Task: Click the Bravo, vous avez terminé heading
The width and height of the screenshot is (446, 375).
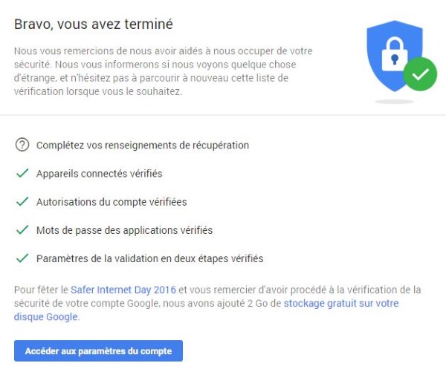Action: 94,25
